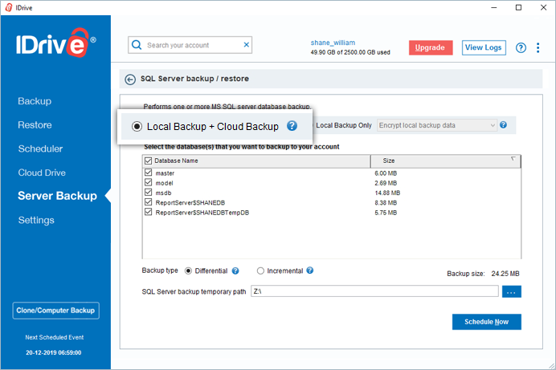556x370 pixels.
Task: Click the IDrive app icon in the title bar
Action: (x=9, y=7)
